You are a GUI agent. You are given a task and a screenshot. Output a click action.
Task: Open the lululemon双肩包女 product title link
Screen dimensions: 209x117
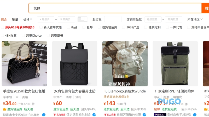click(125, 91)
